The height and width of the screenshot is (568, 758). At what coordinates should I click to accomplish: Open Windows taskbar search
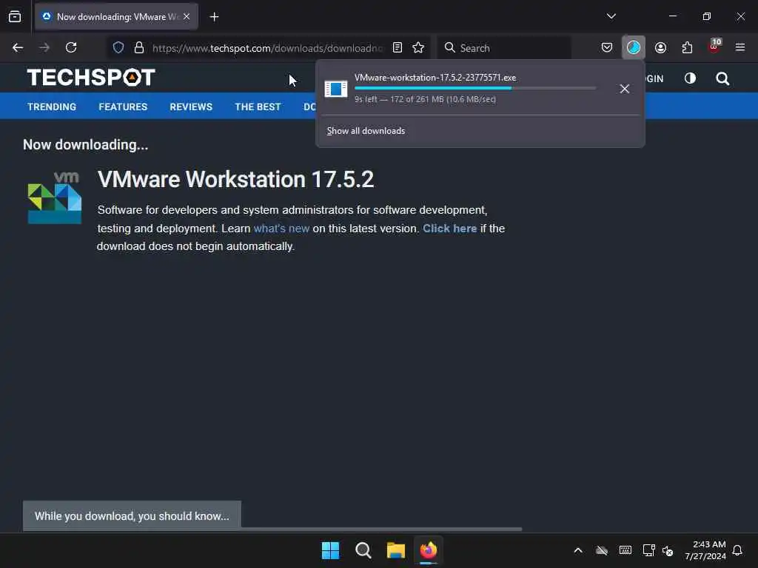coord(363,550)
